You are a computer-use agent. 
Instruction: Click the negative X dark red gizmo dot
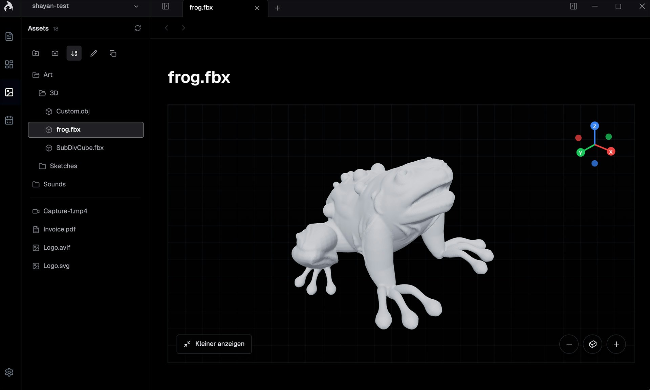(x=578, y=138)
